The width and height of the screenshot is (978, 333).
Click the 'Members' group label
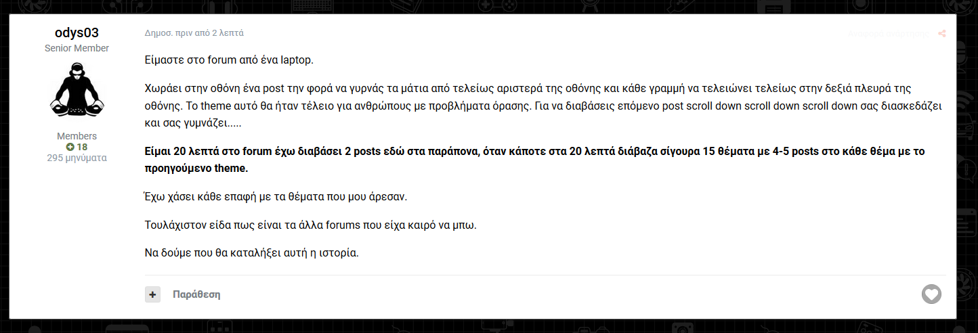77,136
